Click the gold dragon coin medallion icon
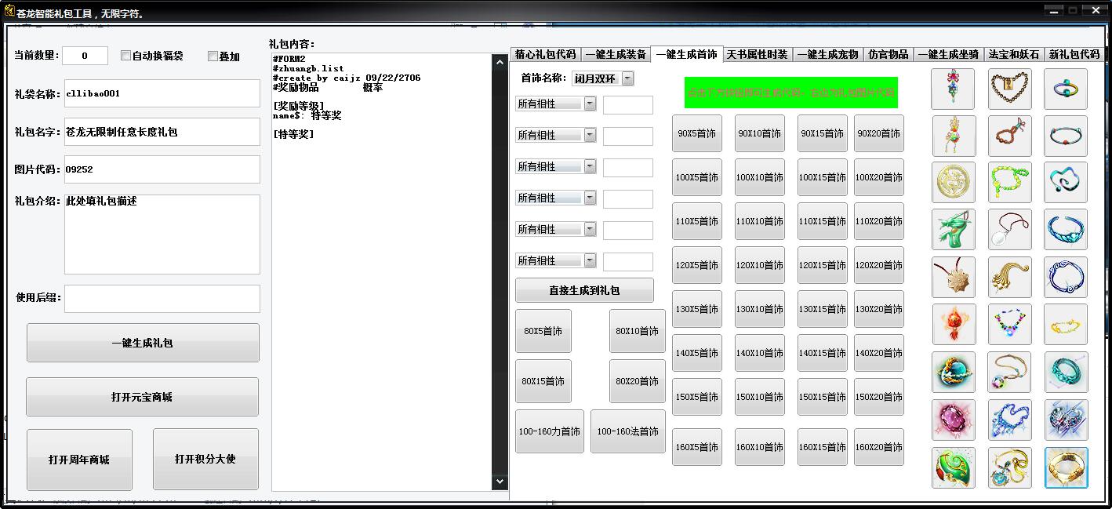Viewport: 1112px width, 509px height. [954, 183]
